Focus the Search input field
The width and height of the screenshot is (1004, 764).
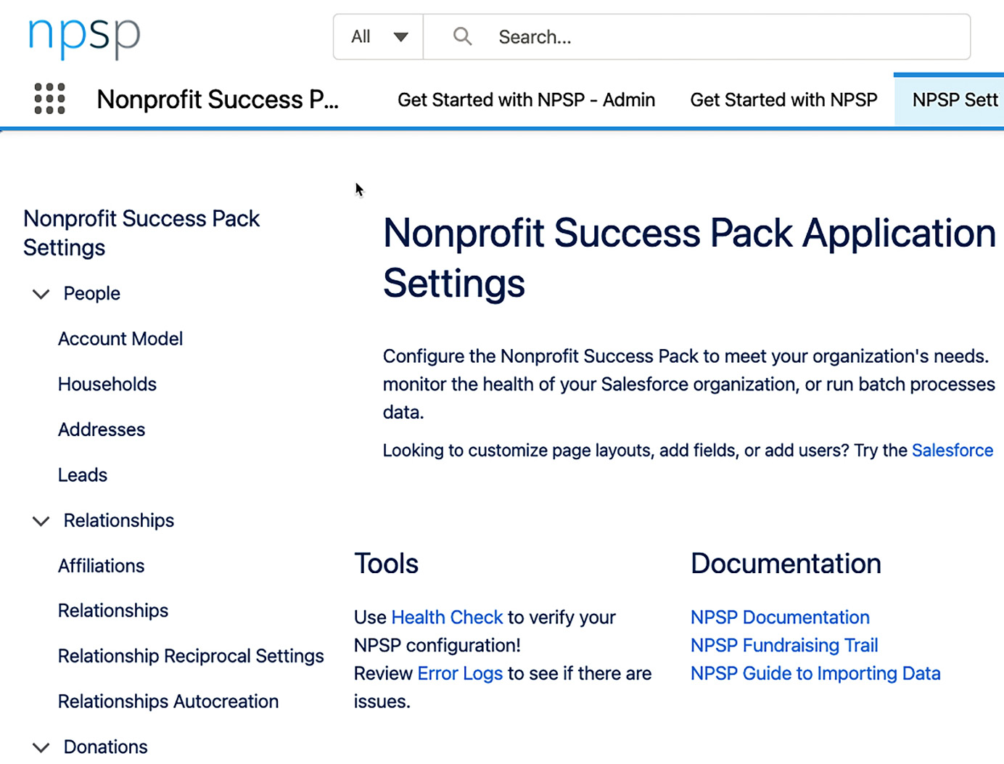pyautogui.click(x=696, y=36)
